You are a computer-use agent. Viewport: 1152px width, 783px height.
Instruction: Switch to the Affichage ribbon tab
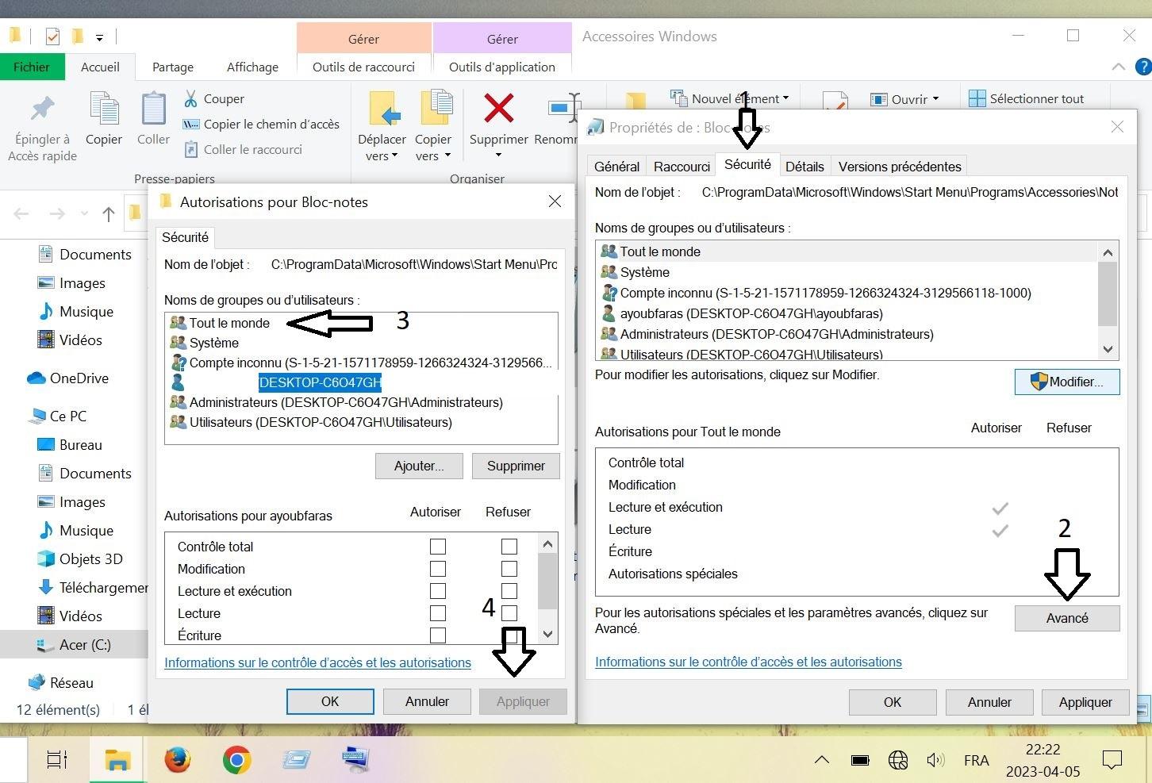252,67
